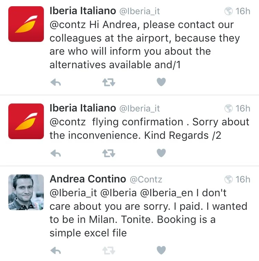Click globe icon on first tweet timestamp
Screen dimensions: 259x261
229,11
